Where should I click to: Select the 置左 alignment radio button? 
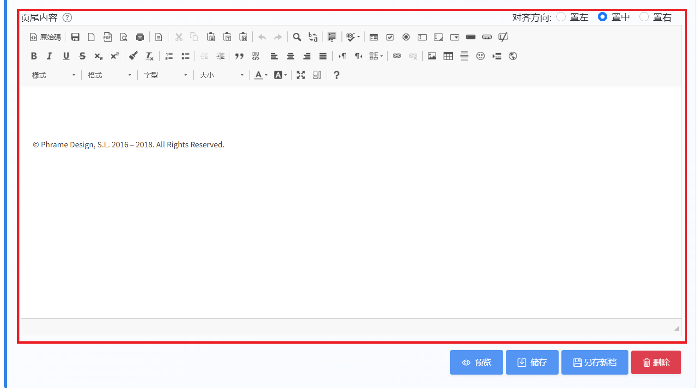pyautogui.click(x=561, y=17)
